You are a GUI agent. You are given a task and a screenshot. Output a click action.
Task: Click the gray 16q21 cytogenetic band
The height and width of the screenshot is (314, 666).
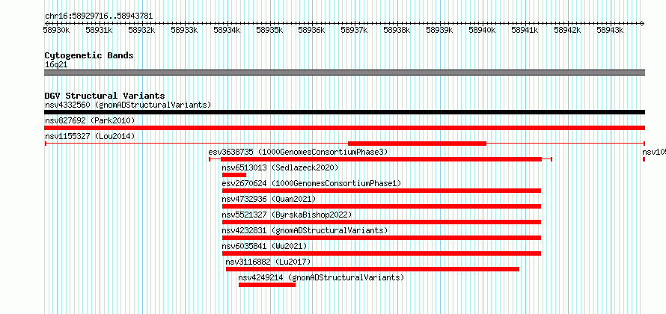[x=344, y=73]
